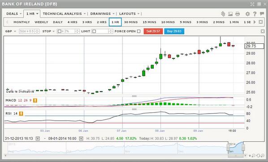Click the Size input field
This screenshot has width=268, height=162.
27,31
